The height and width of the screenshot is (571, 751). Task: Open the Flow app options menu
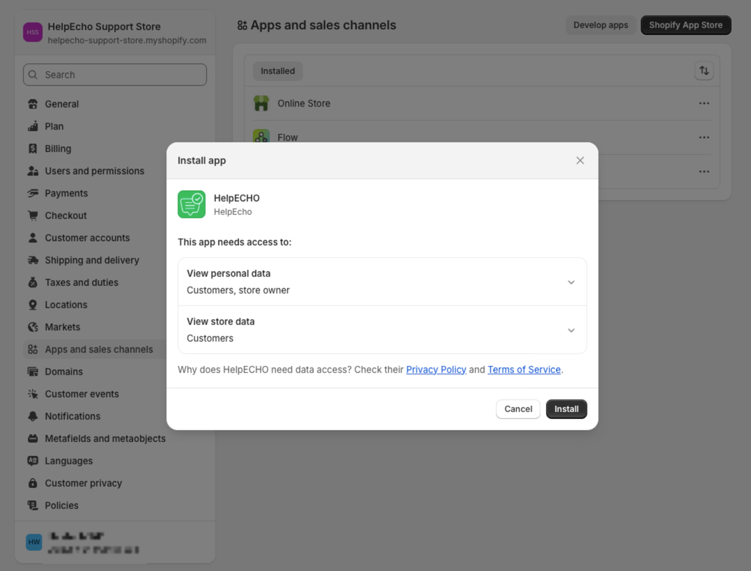click(x=704, y=137)
